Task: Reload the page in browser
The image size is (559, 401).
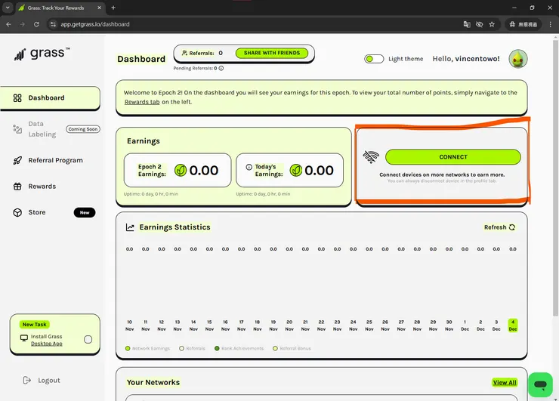Action: click(x=36, y=24)
